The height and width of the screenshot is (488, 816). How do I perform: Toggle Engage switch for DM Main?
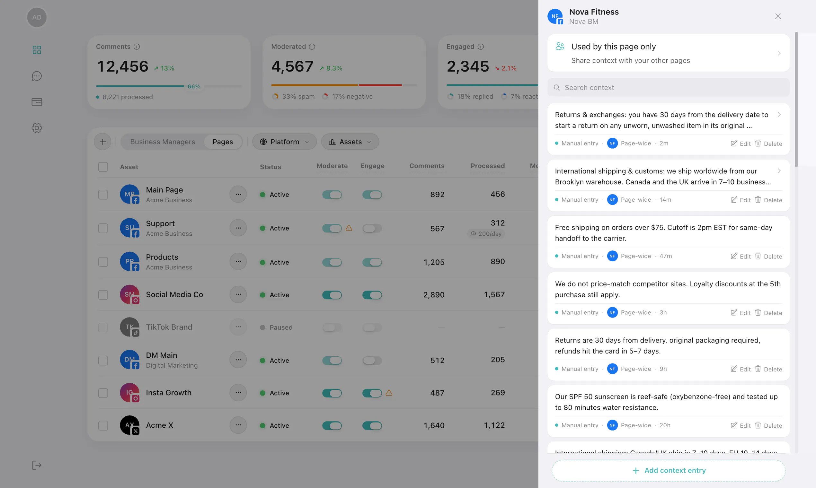pos(372,361)
